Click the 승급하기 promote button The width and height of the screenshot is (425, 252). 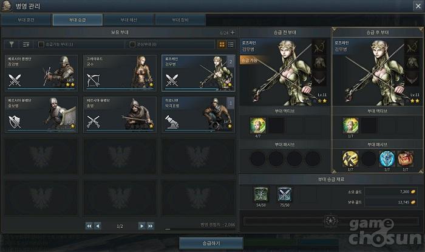tap(211, 243)
